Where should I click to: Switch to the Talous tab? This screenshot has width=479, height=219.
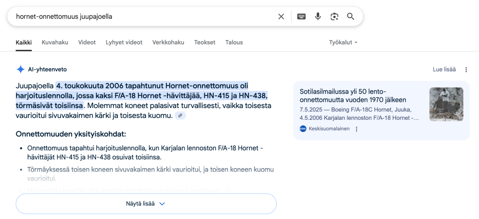click(x=234, y=42)
